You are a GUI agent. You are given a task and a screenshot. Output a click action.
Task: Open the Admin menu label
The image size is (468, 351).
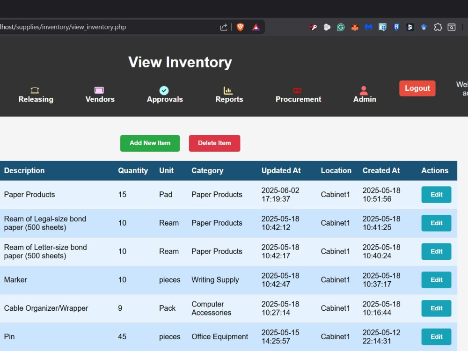pos(365,99)
